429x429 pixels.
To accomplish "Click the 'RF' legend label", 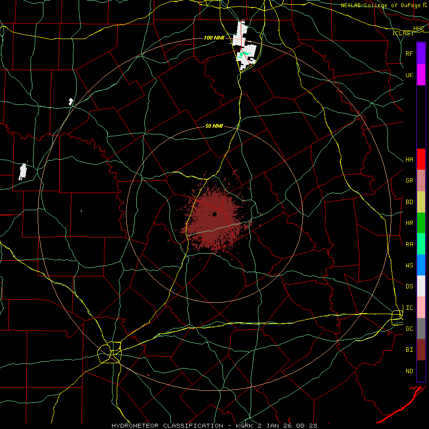I will point(409,53).
